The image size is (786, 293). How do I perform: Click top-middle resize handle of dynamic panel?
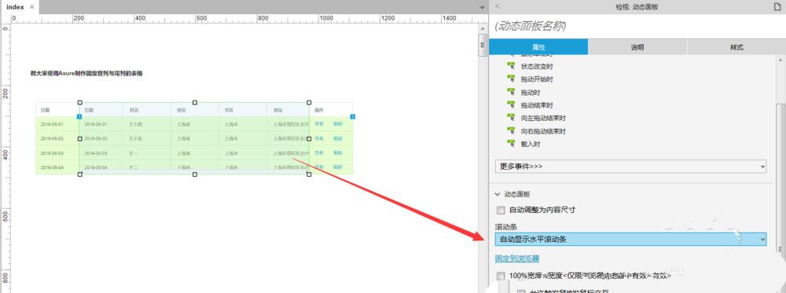pyautogui.click(x=194, y=102)
